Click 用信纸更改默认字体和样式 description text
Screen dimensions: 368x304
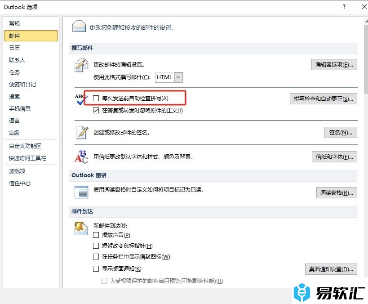click(x=143, y=156)
